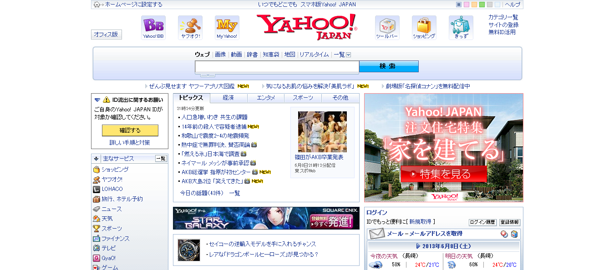Open the 和歌山で震度2-4の地震頻発 headline
614x270 pixels.
pyautogui.click(x=215, y=135)
